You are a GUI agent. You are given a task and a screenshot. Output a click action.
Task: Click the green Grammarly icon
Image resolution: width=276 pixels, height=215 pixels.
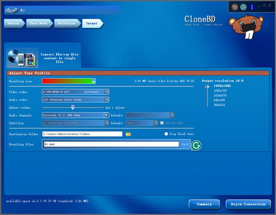pyautogui.click(x=196, y=145)
